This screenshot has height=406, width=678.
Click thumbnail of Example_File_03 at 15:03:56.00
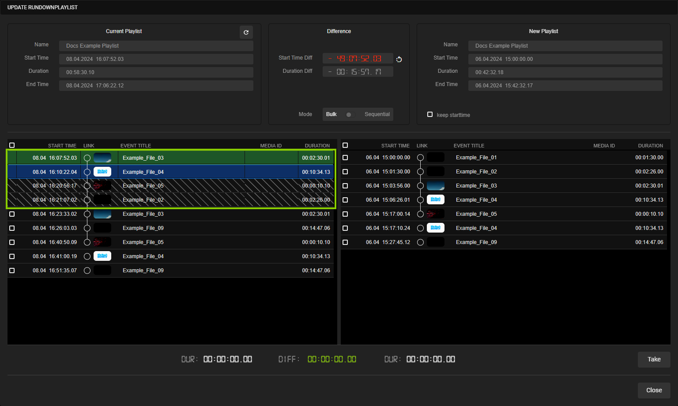pyautogui.click(x=435, y=186)
